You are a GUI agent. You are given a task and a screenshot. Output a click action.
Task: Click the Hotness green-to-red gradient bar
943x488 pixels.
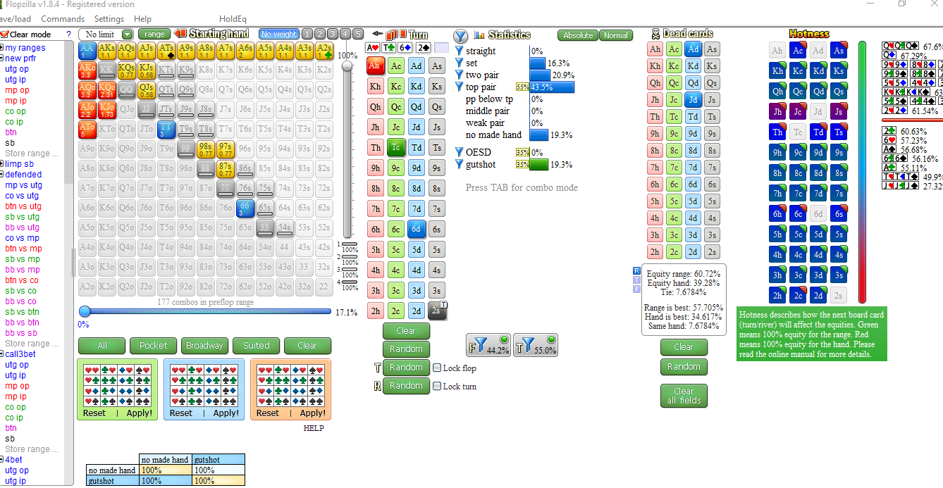click(862, 172)
